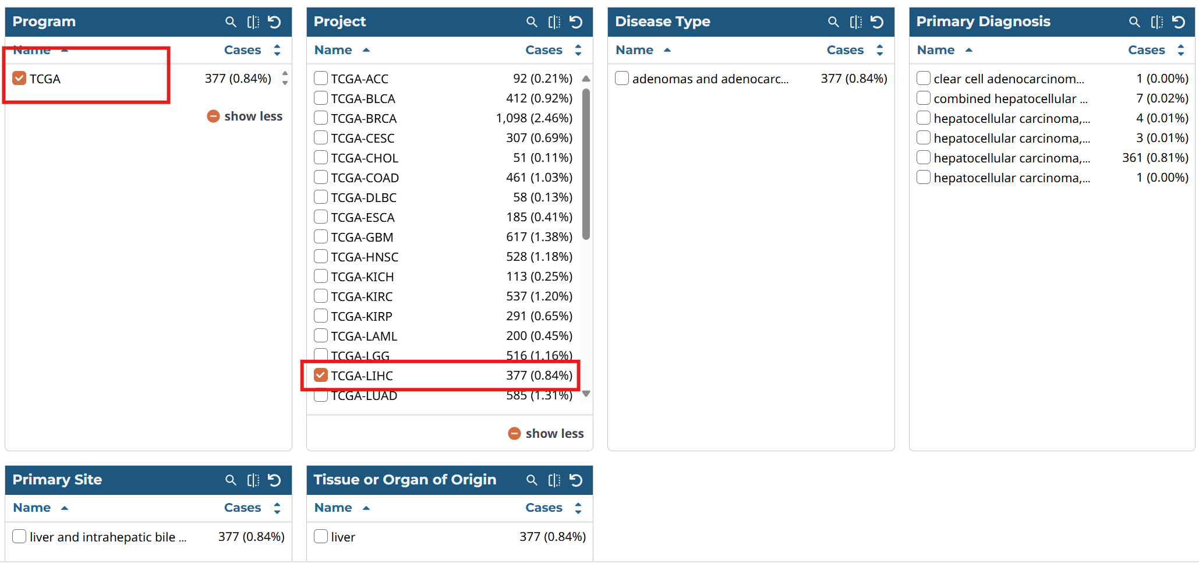Reset the Disease Type filter
Image resolution: width=1199 pixels, height=563 pixels.
(x=877, y=22)
